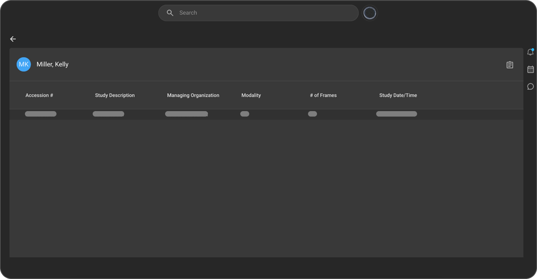Image resolution: width=537 pixels, height=279 pixels.
Task: Click the loading placeholder under Accession #
Action: click(40, 114)
